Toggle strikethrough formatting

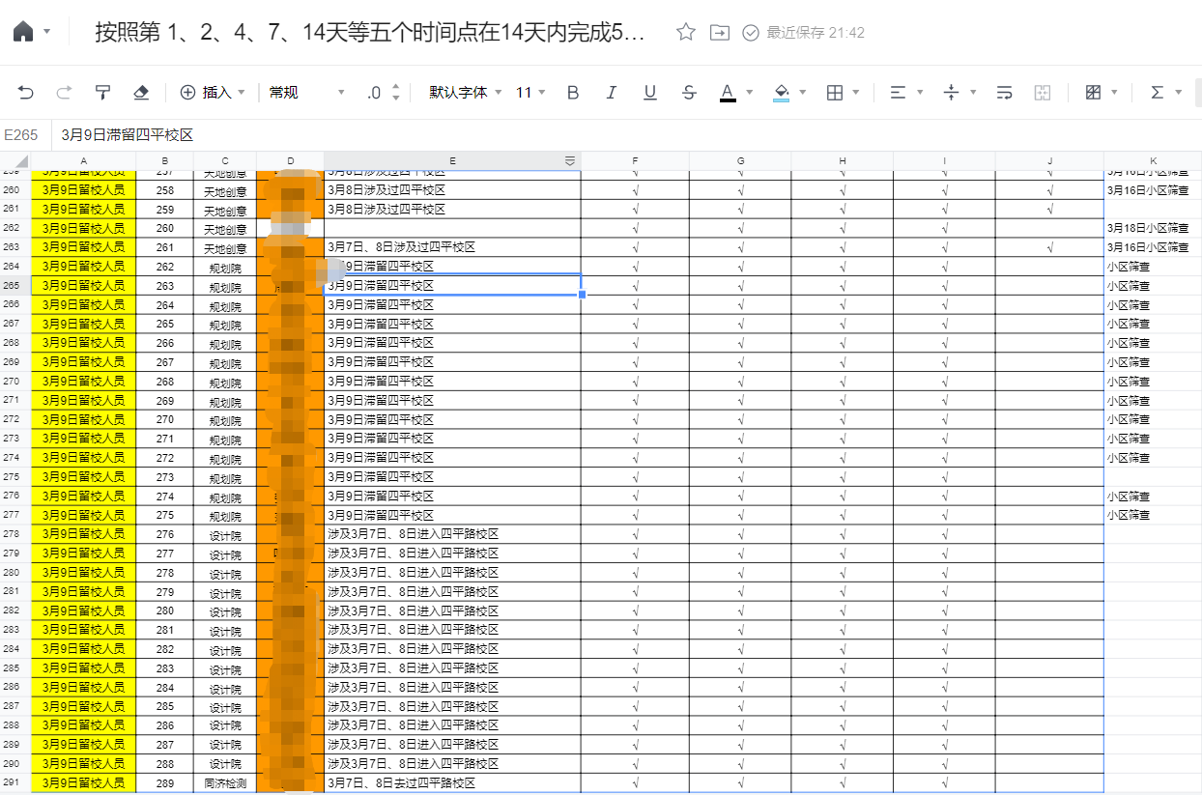(689, 93)
